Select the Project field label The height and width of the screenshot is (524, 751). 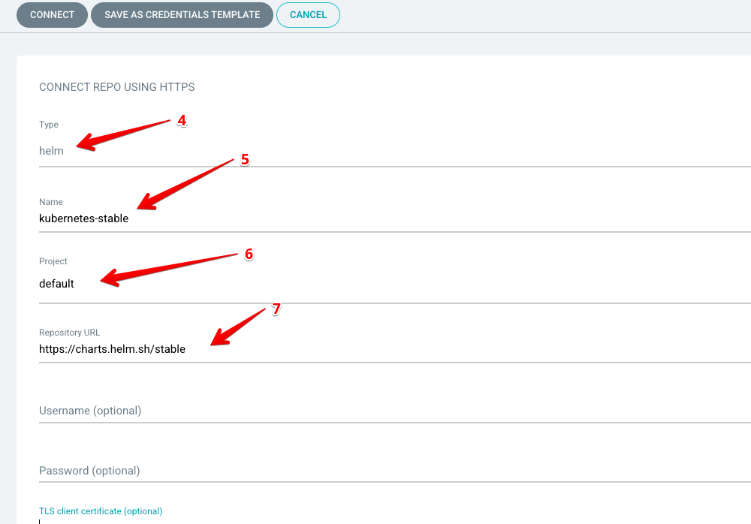tap(53, 261)
